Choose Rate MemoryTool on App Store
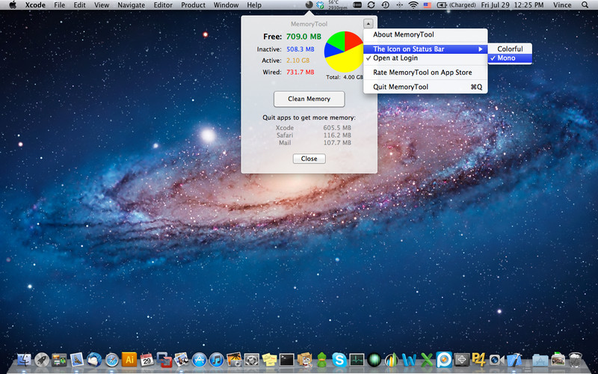 425,72
